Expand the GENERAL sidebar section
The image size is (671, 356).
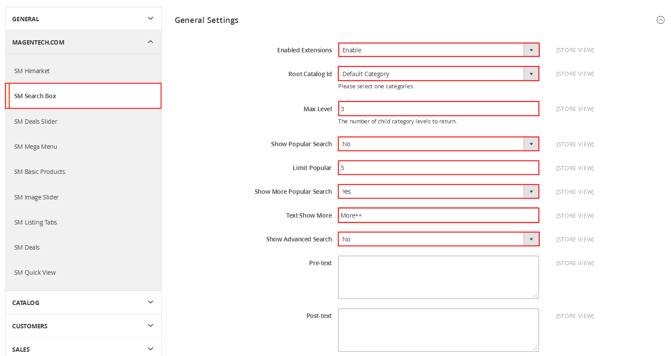coord(83,19)
